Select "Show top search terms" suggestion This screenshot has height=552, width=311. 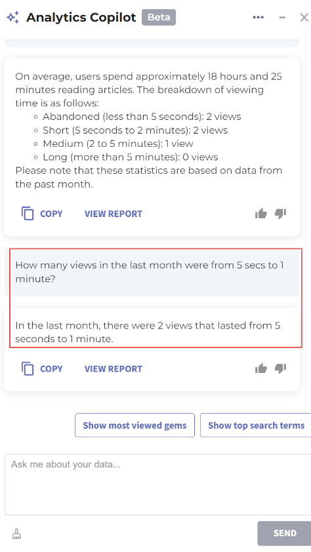point(256,425)
